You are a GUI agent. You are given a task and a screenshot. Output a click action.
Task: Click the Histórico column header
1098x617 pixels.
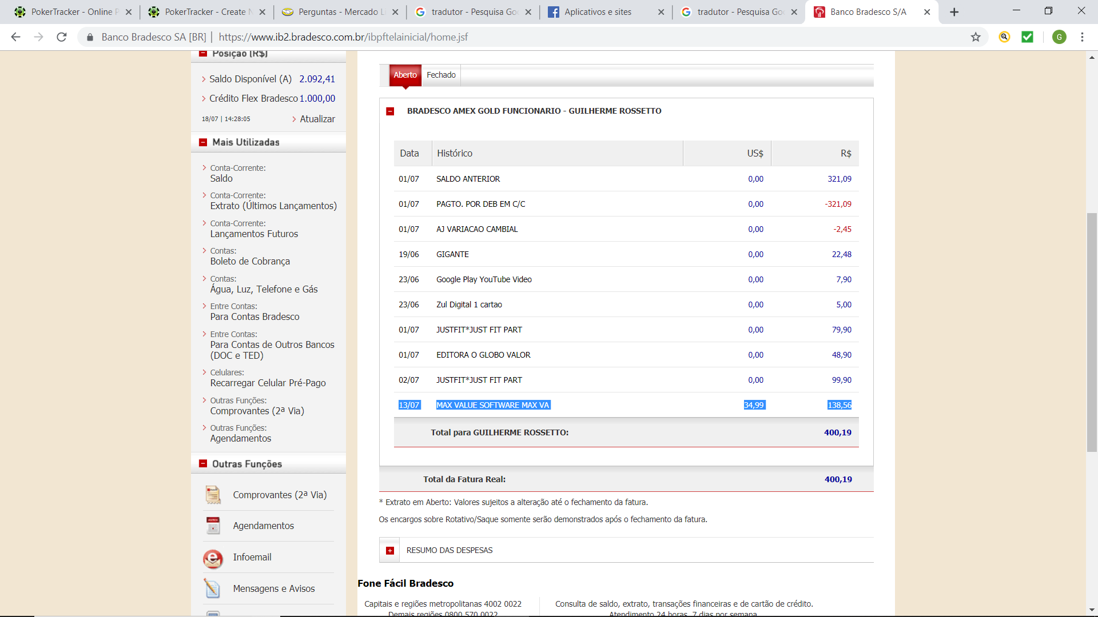pyautogui.click(x=558, y=153)
